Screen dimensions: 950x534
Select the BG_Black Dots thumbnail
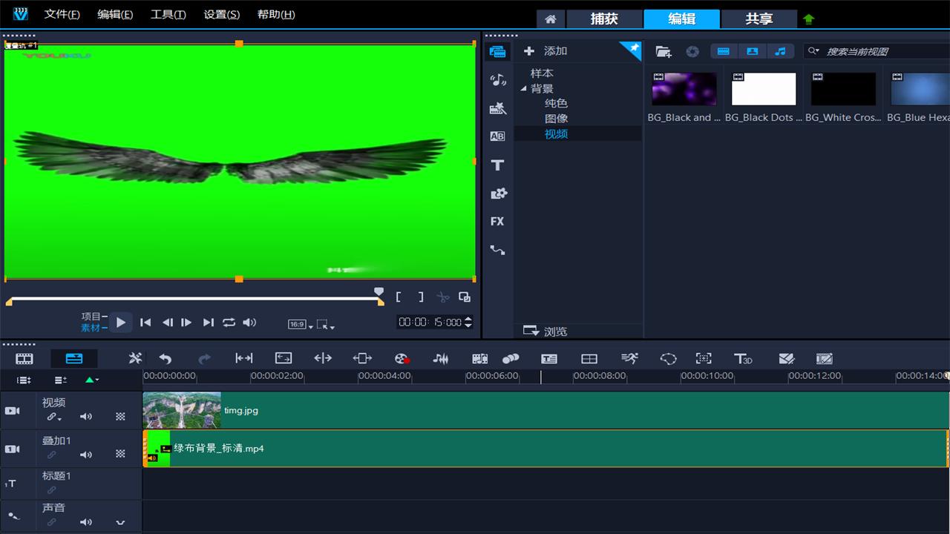763,89
